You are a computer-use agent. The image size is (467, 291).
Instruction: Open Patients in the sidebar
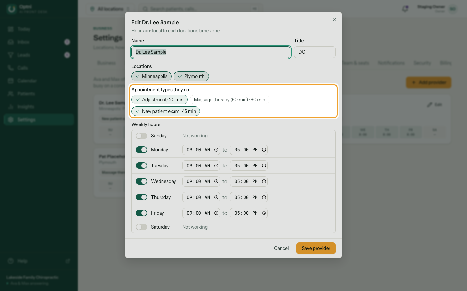click(39, 94)
